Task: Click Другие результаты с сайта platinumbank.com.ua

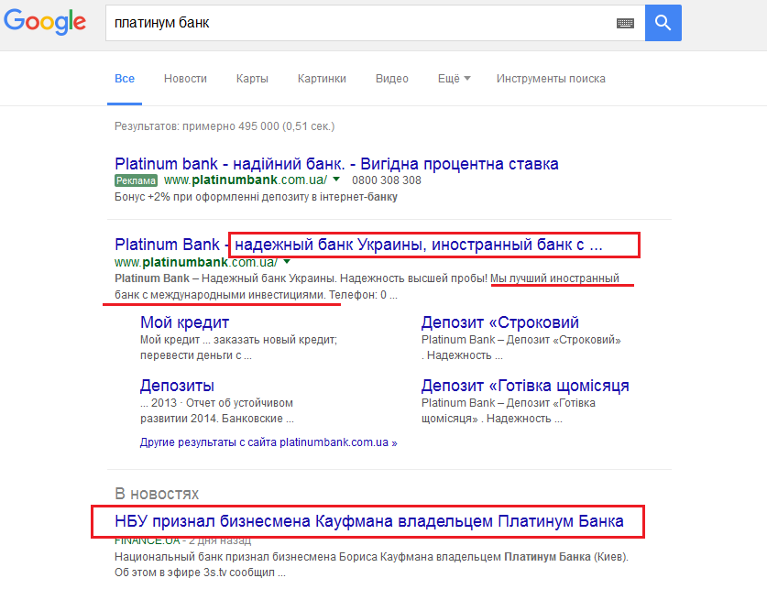Action: (268, 442)
